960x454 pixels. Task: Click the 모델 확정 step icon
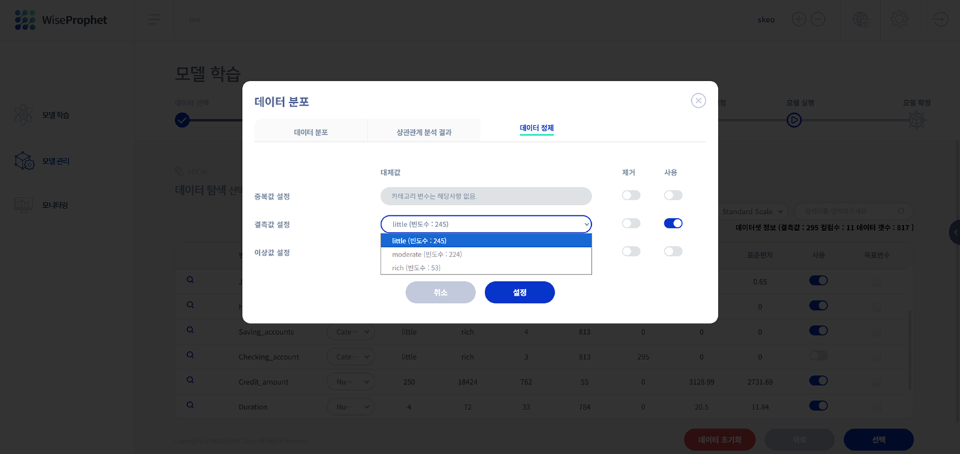pos(917,120)
